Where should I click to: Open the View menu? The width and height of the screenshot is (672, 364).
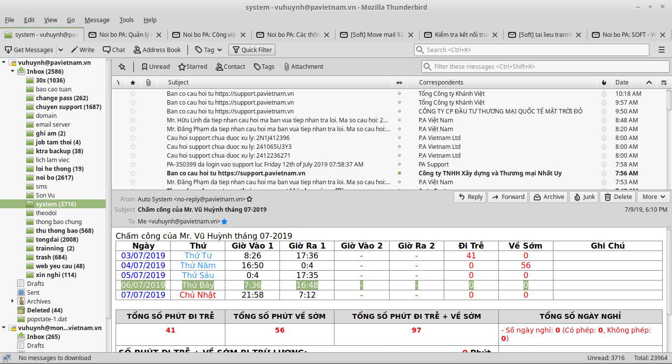coord(51,20)
